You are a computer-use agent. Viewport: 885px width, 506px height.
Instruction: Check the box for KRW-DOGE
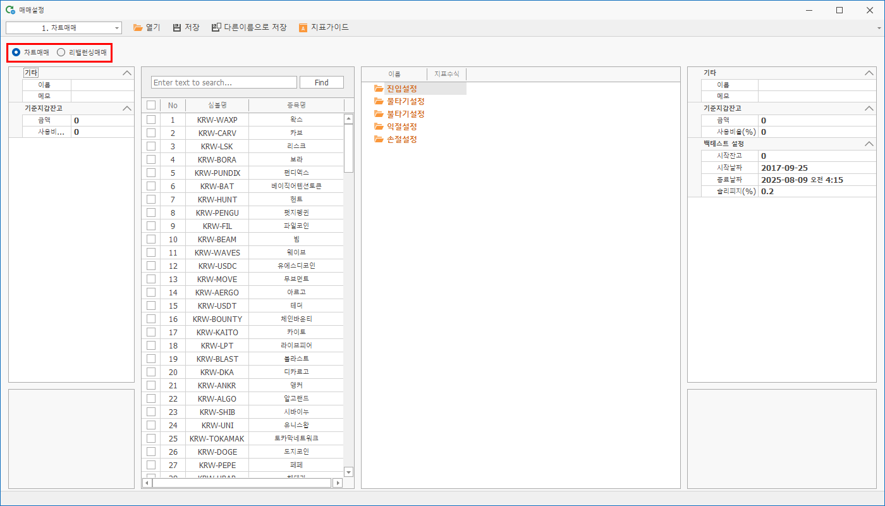click(151, 452)
